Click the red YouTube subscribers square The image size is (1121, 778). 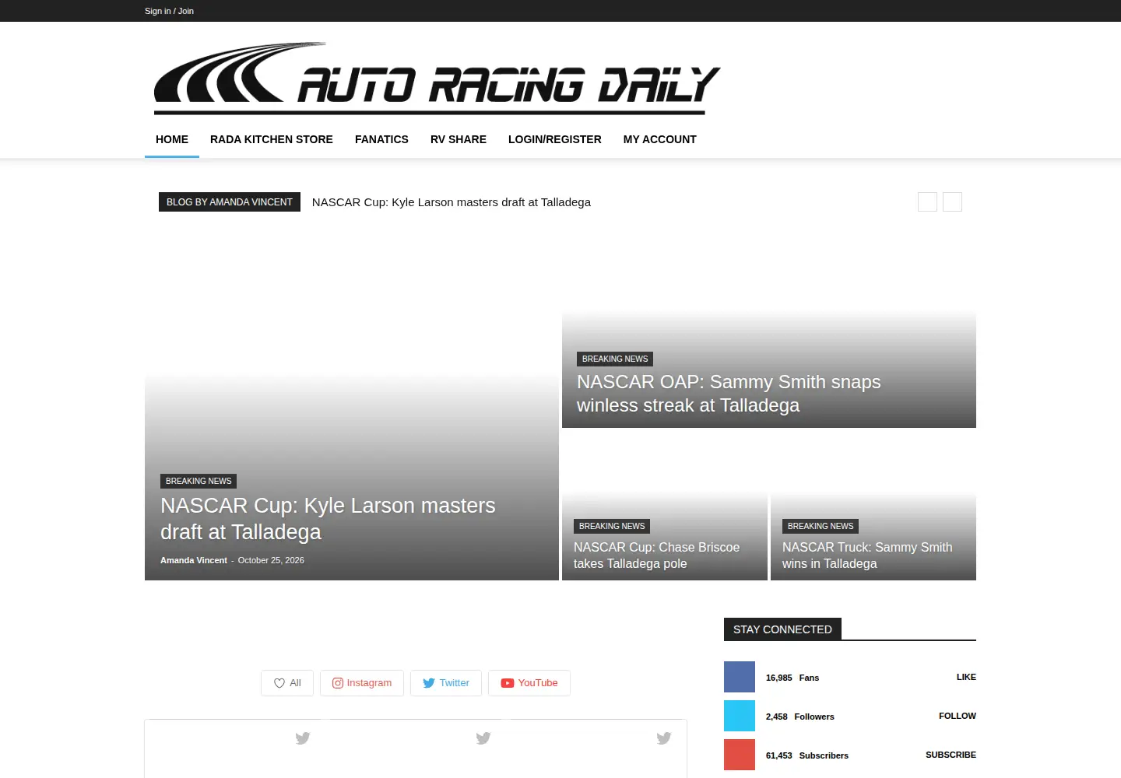pos(740,755)
